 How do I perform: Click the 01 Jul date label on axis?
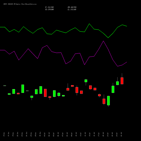45,134
